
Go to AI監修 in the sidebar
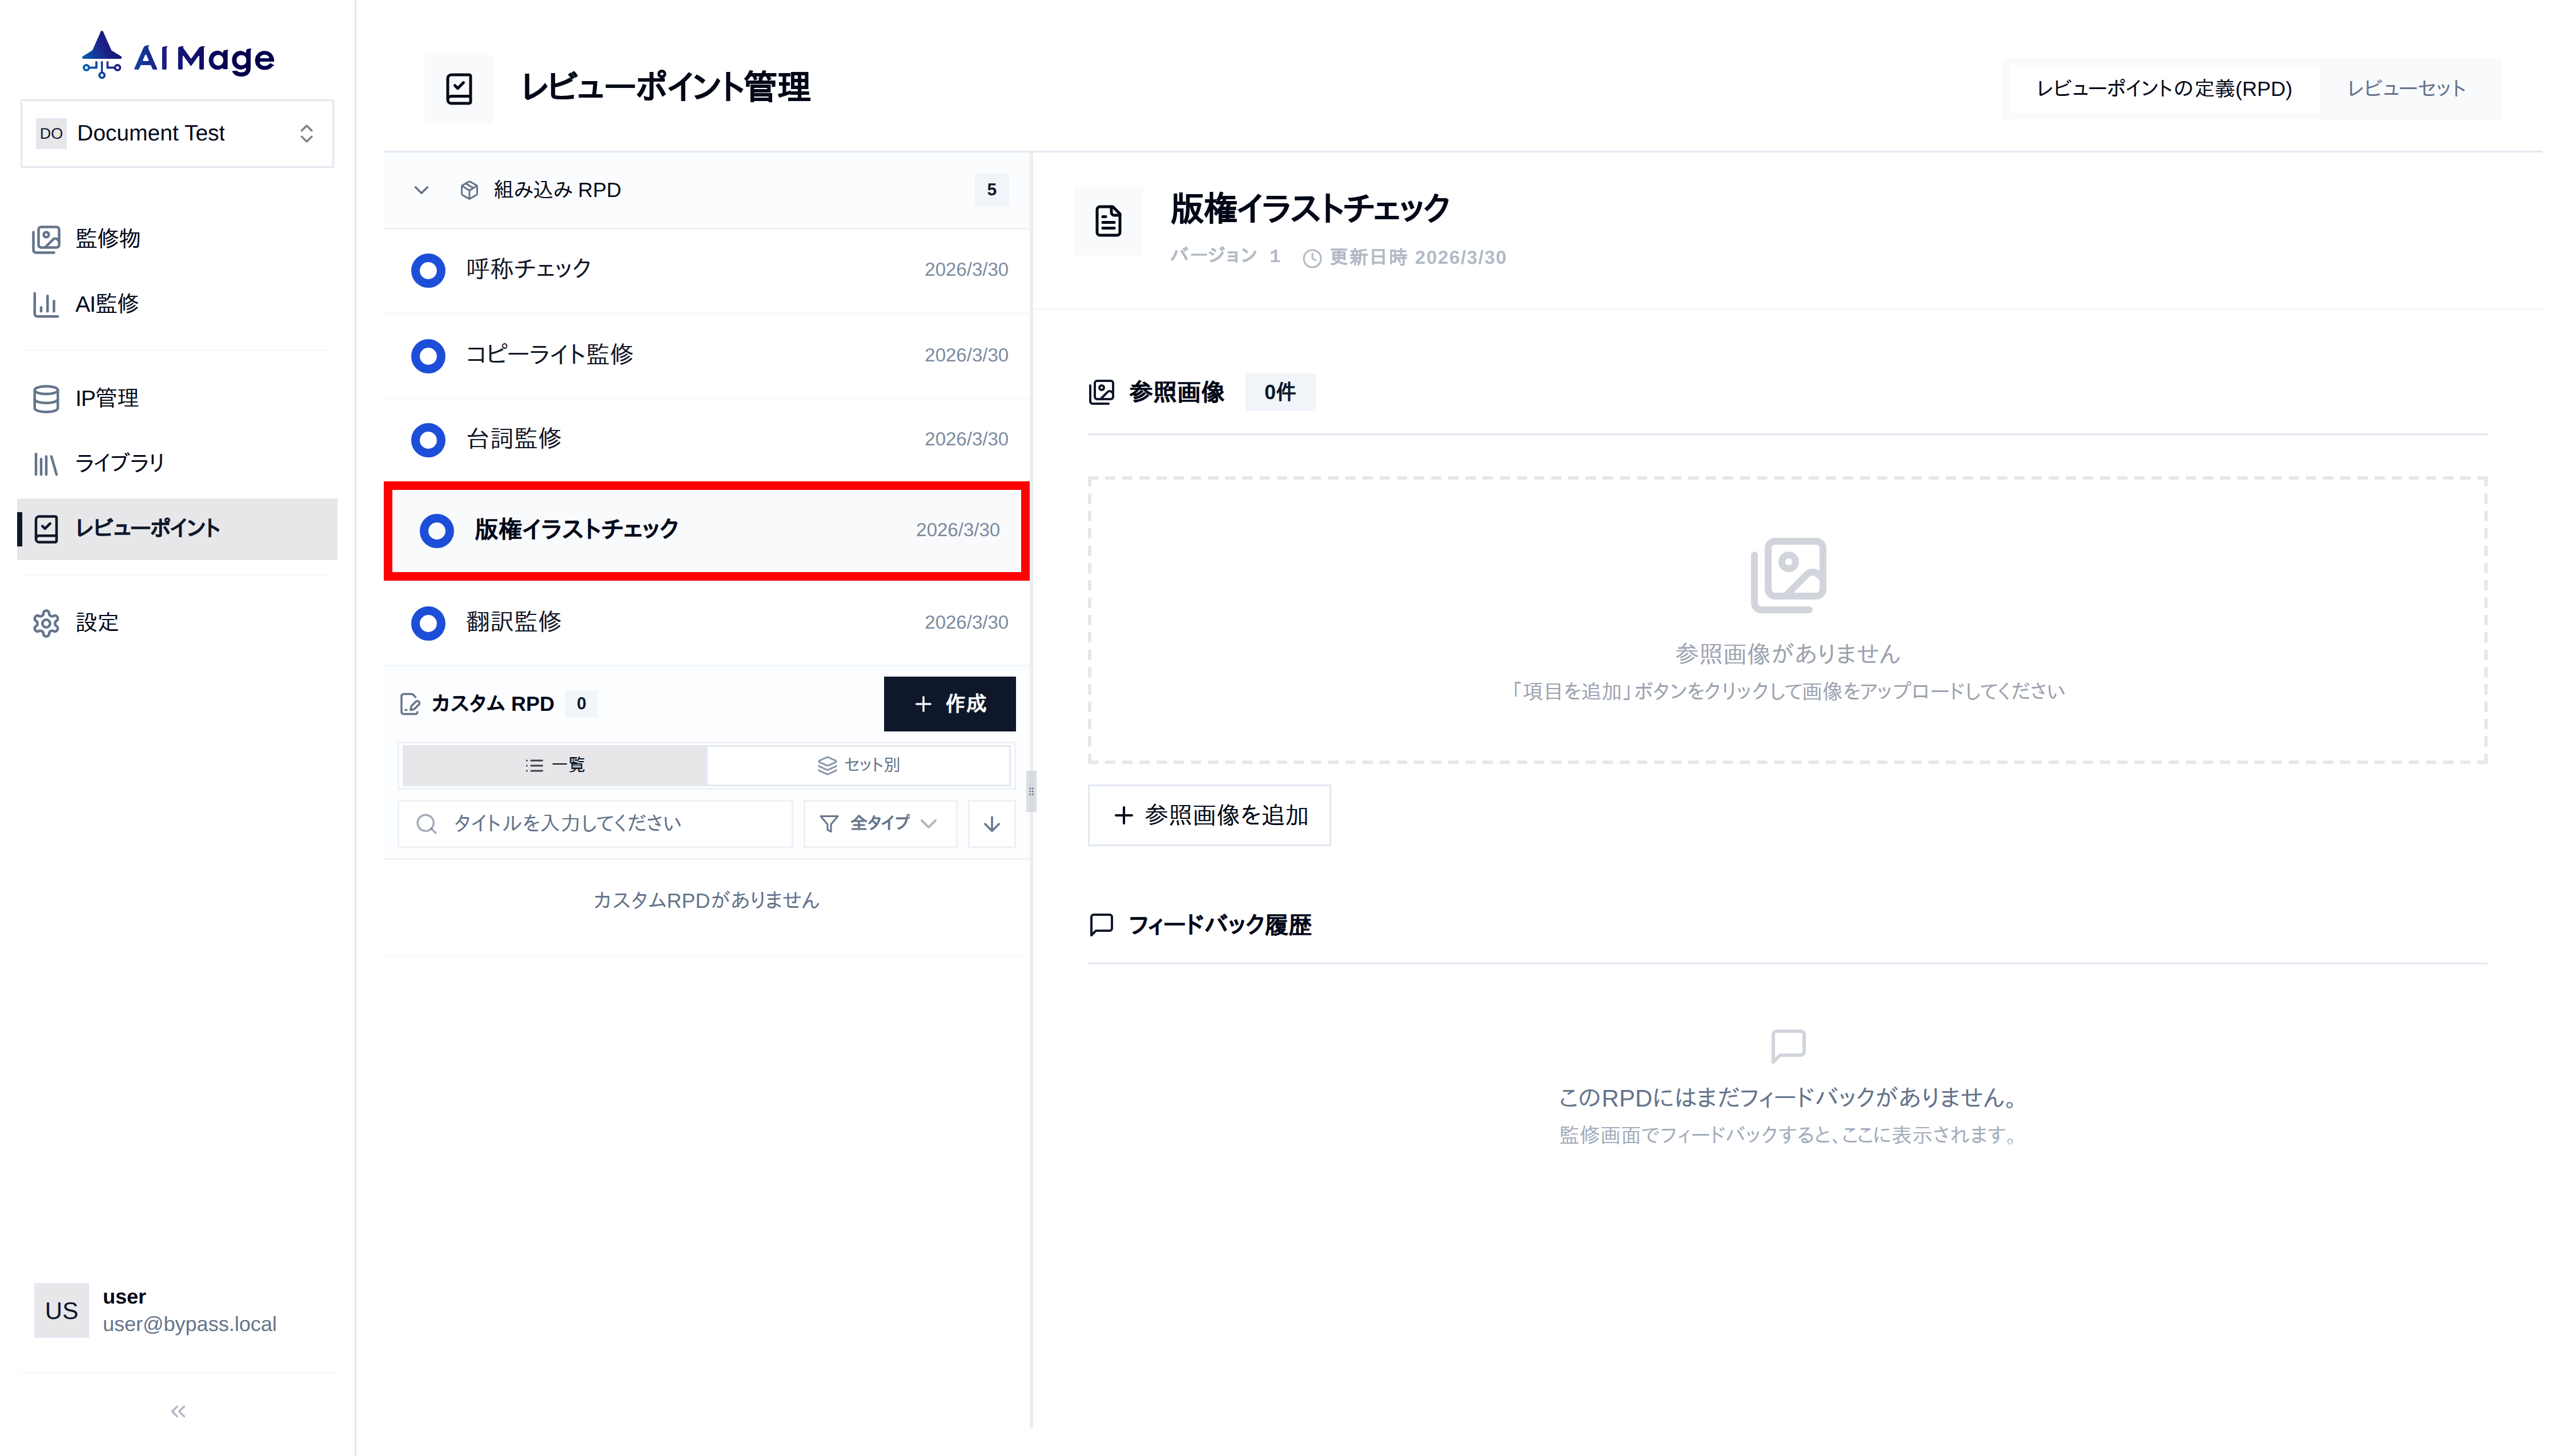tap(177, 304)
